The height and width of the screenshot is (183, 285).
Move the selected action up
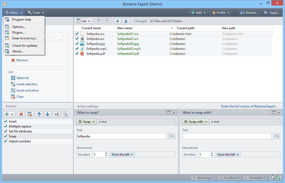[39, 114]
